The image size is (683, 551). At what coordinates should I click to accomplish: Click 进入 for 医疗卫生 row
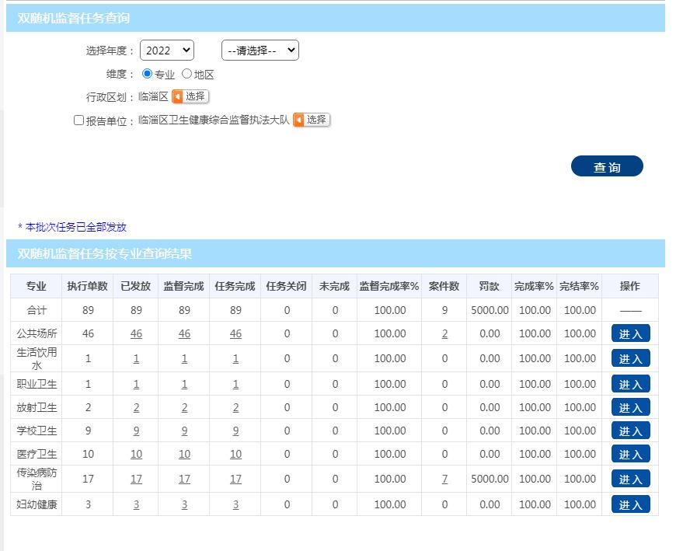click(x=630, y=454)
